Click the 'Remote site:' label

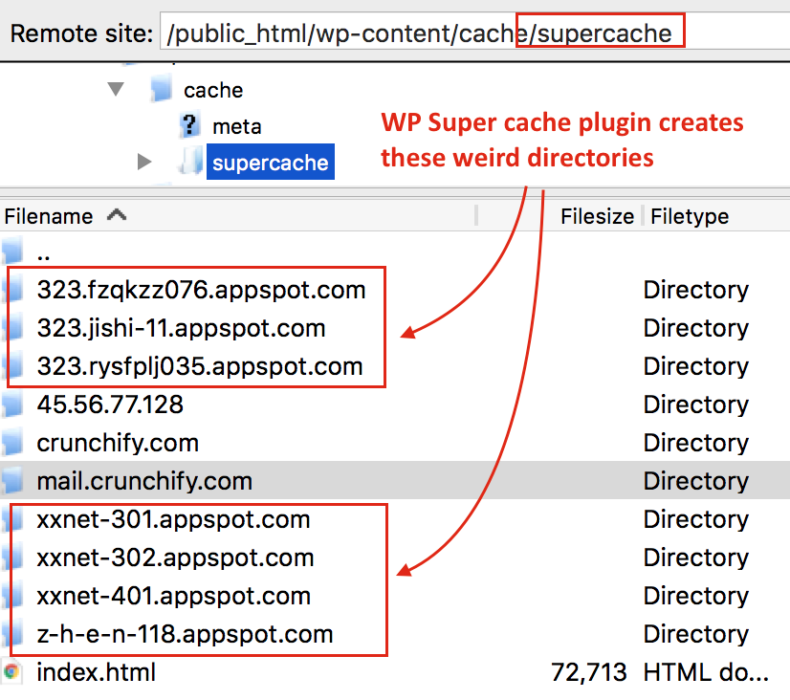[x=81, y=33]
